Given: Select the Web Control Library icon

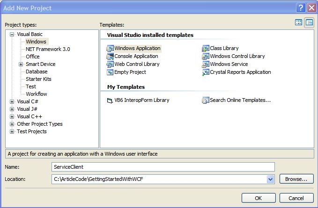Looking at the screenshot, I should click(110, 65).
